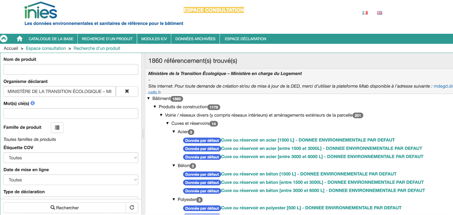
Task: Click the ESPACE CONSULTATION highlighted title
Action: [x=214, y=10]
